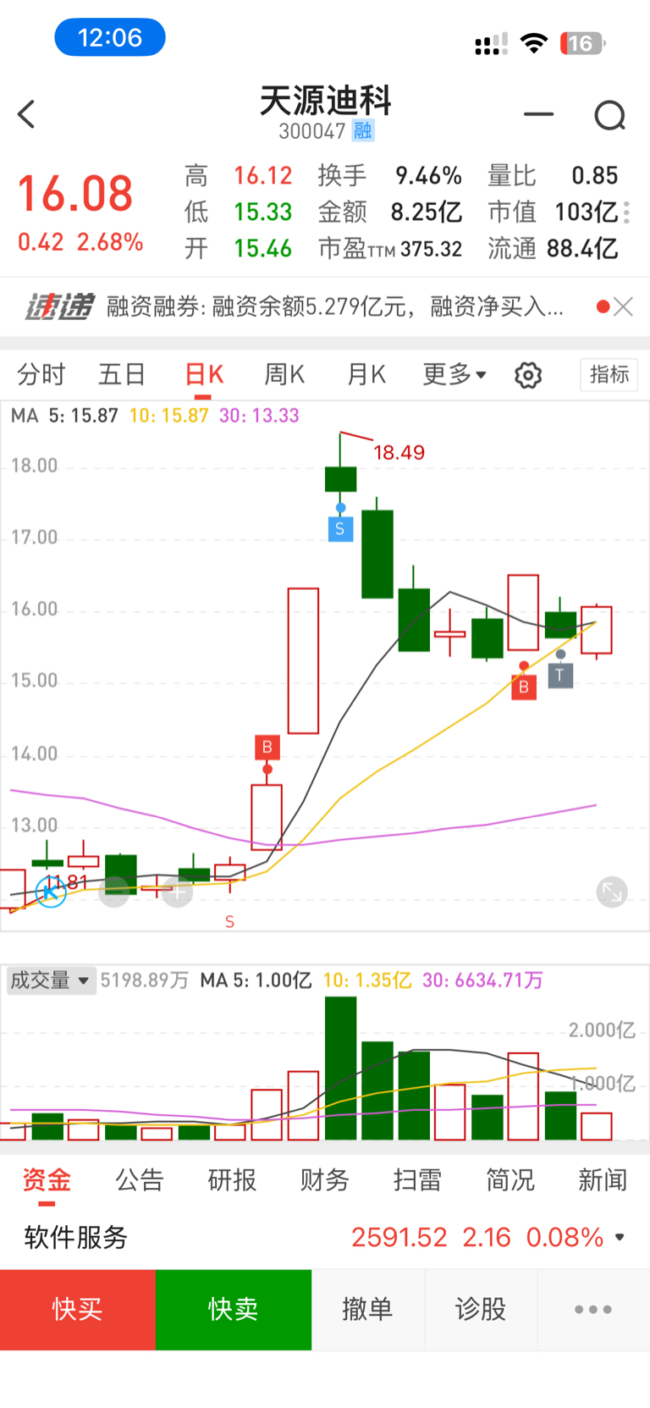
Task: Open chart settings gear icon
Action: point(528,375)
